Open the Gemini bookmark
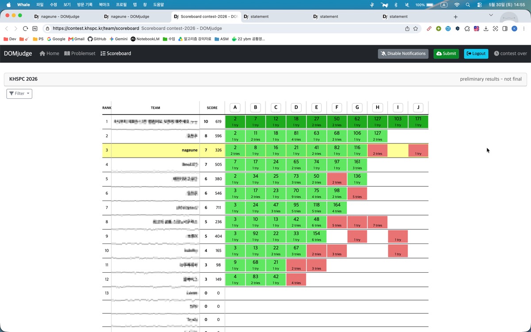 click(119, 39)
